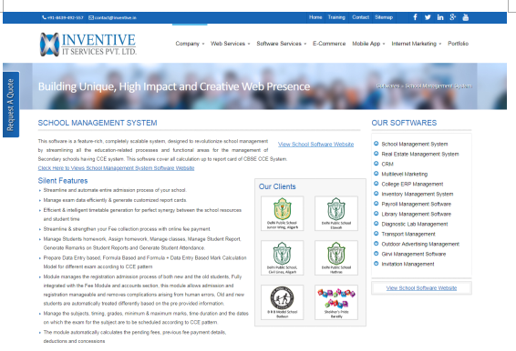Click bullet icon beside Diagnostic Lab Management
Image resolution: width=516 pixels, height=351 pixels.
pos(377,224)
